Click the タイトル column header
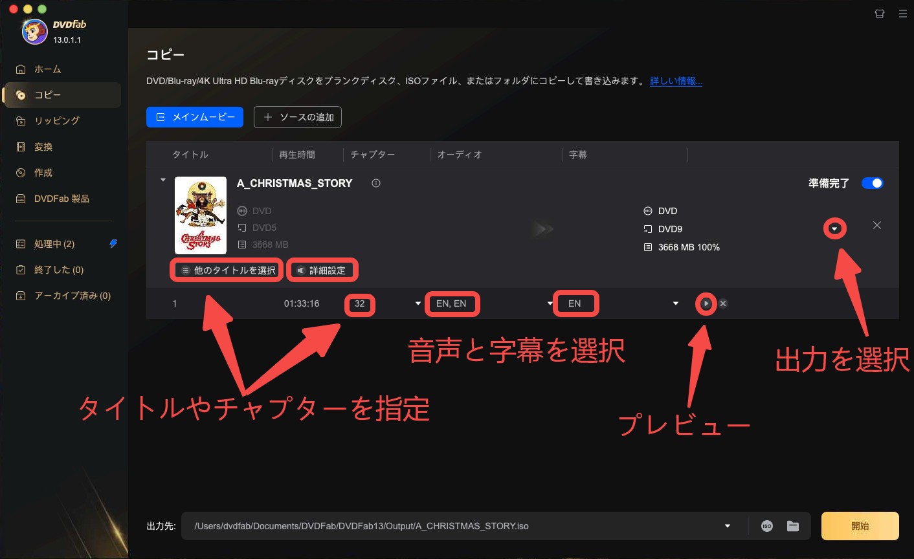Screen dimensions: 914x559 click(190, 155)
